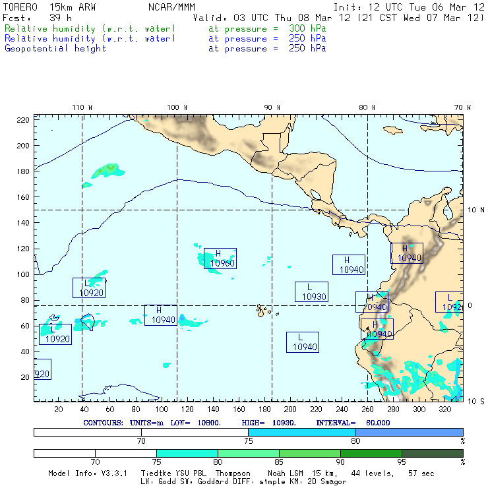Select the 'Tiedtke' scheme label

[x=156, y=473]
